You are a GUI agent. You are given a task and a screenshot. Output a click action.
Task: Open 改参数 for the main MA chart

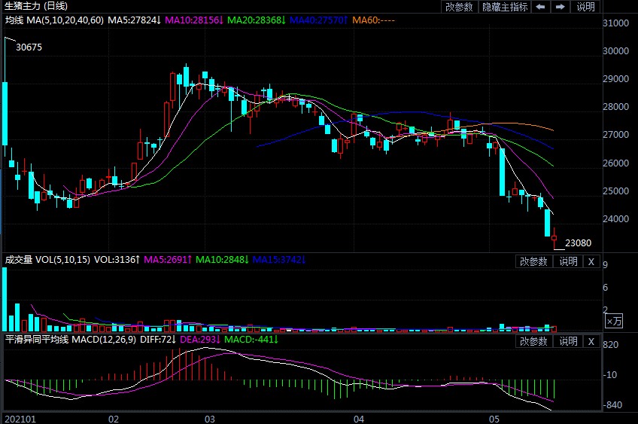[x=460, y=7]
